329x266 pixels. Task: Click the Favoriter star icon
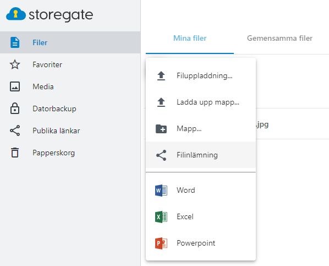coord(15,64)
